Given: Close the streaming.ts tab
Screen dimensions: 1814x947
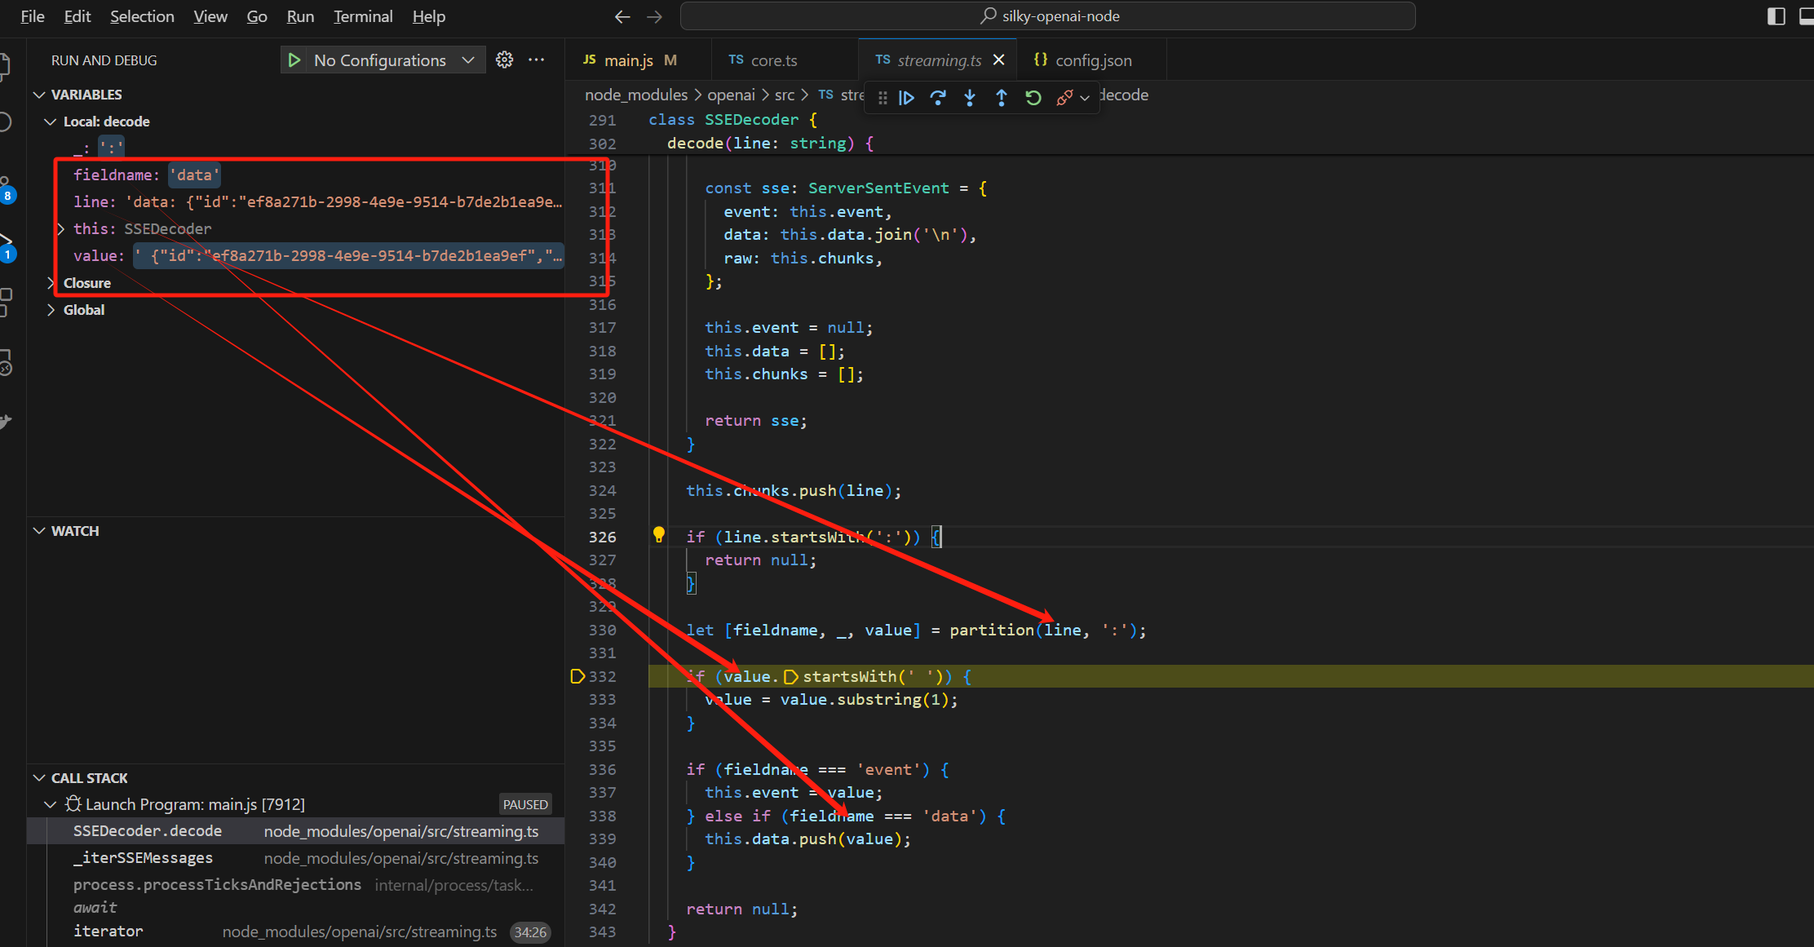Looking at the screenshot, I should (x=998, y=60).
